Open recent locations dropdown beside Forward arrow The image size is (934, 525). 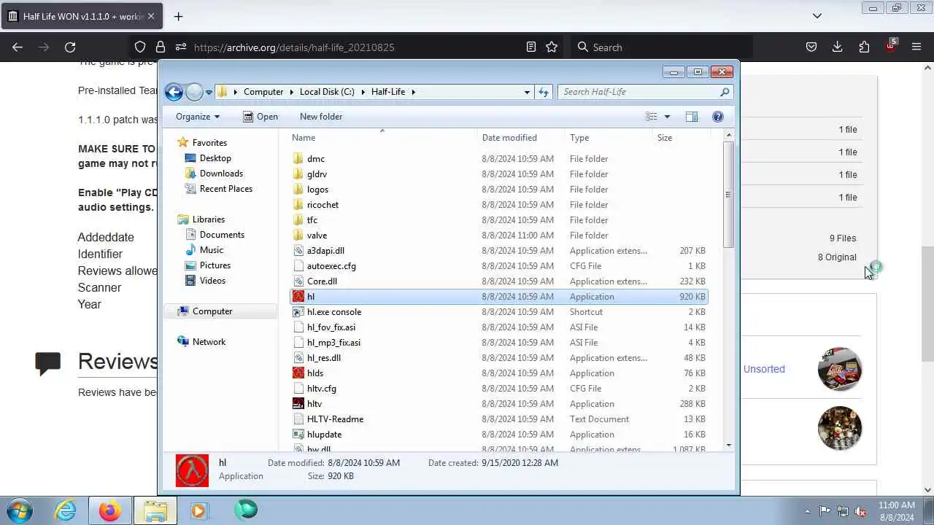click(x=209, y=93)
